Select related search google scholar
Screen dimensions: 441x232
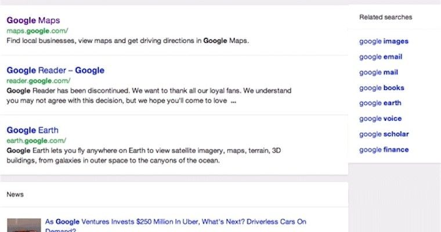pyautogui.click(x=384, y=134)
